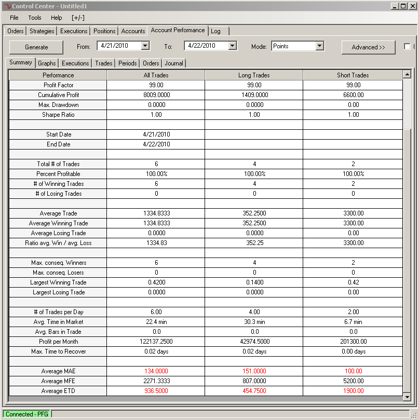Image resolution: width=419 pixels, height=420 pixels.
Task: Click the All Trades column header
Action: [x=156, y=75]
